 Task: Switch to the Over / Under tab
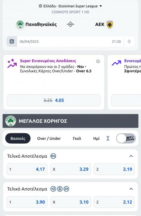(49, 138)
